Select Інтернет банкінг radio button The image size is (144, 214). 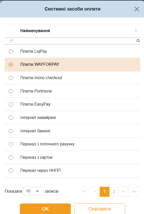pos(11,131)
